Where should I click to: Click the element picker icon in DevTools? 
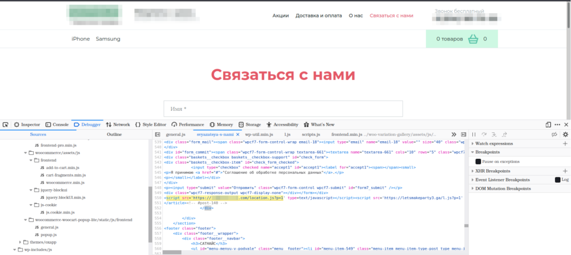pos(5,125)
